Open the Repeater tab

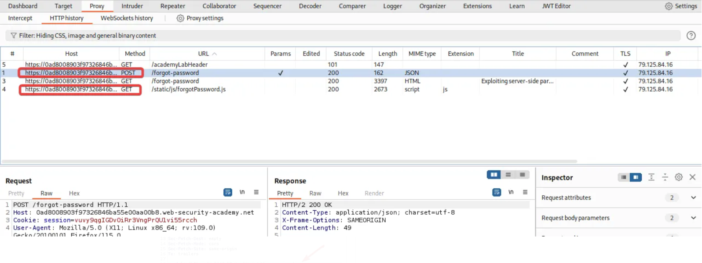[x=172, y=6]
